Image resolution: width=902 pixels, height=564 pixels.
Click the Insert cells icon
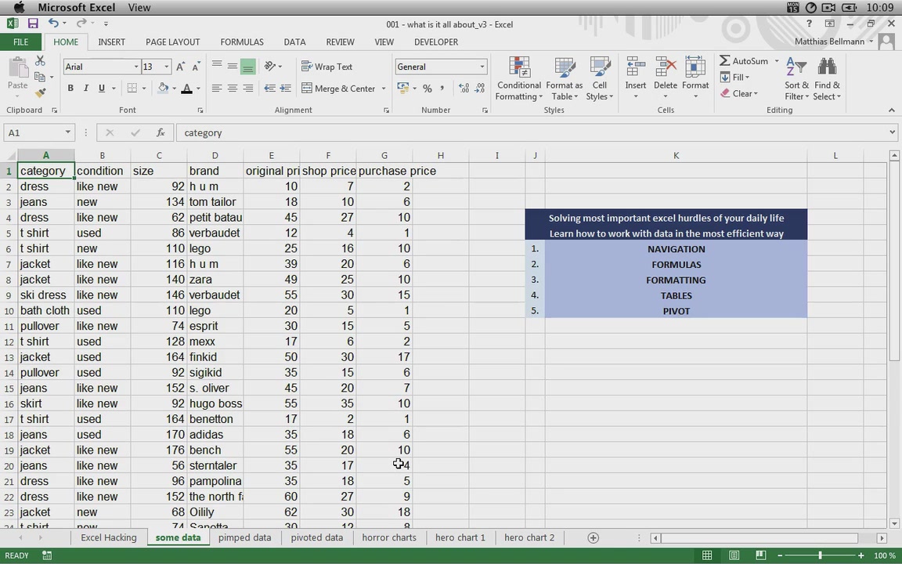point(636,67)
